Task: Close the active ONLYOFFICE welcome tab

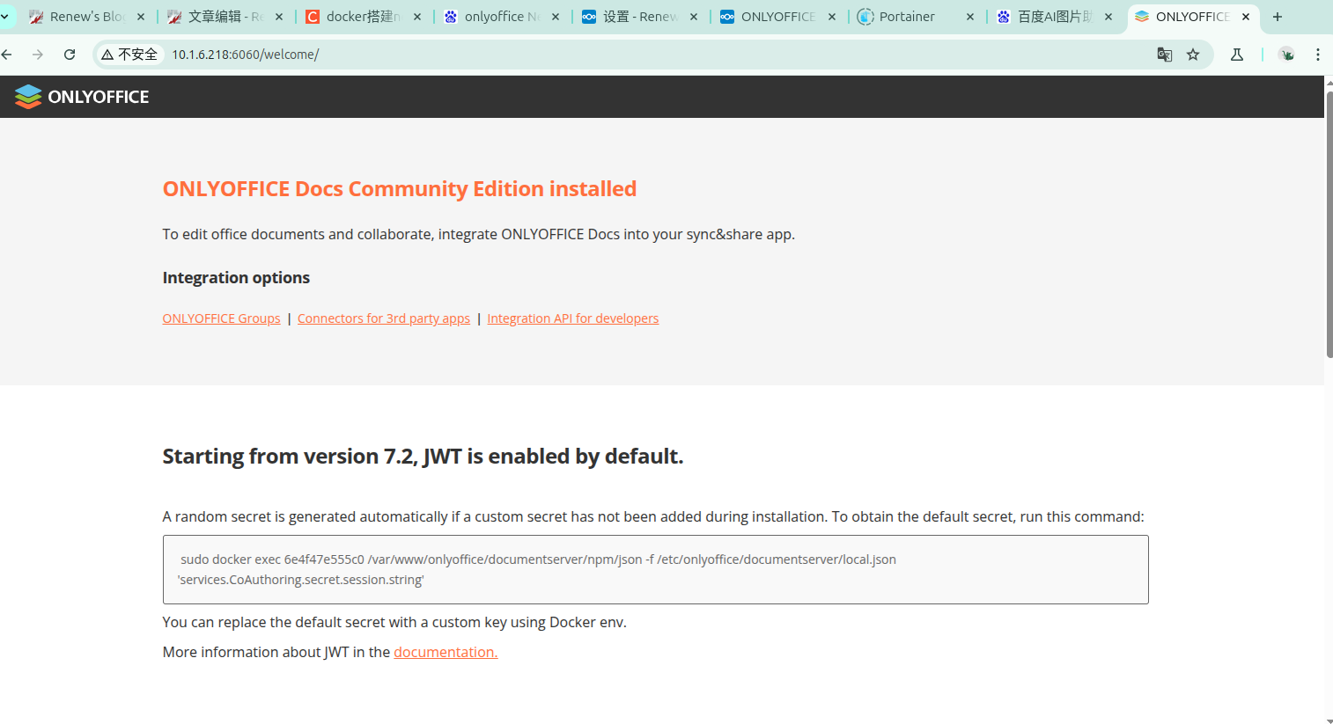Action: point(1246,17)
